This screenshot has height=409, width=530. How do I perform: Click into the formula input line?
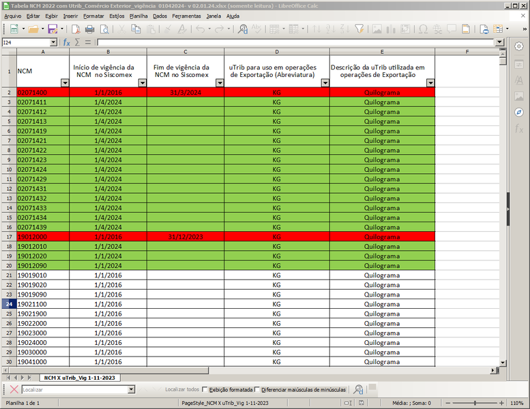tap(296, 42)
